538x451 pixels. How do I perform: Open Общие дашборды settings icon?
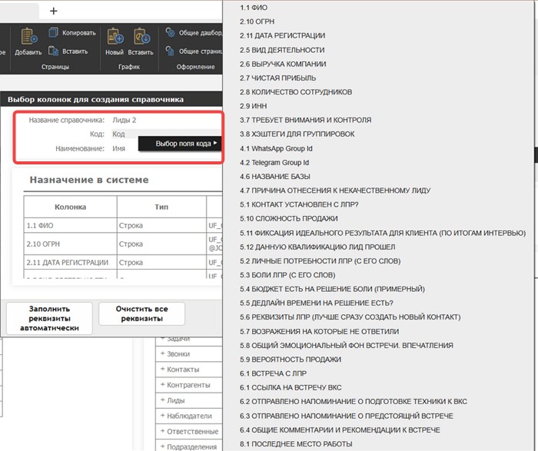(170, 32)
